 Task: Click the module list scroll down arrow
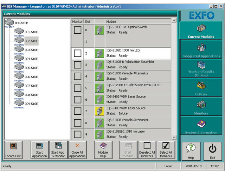(174, 138)
